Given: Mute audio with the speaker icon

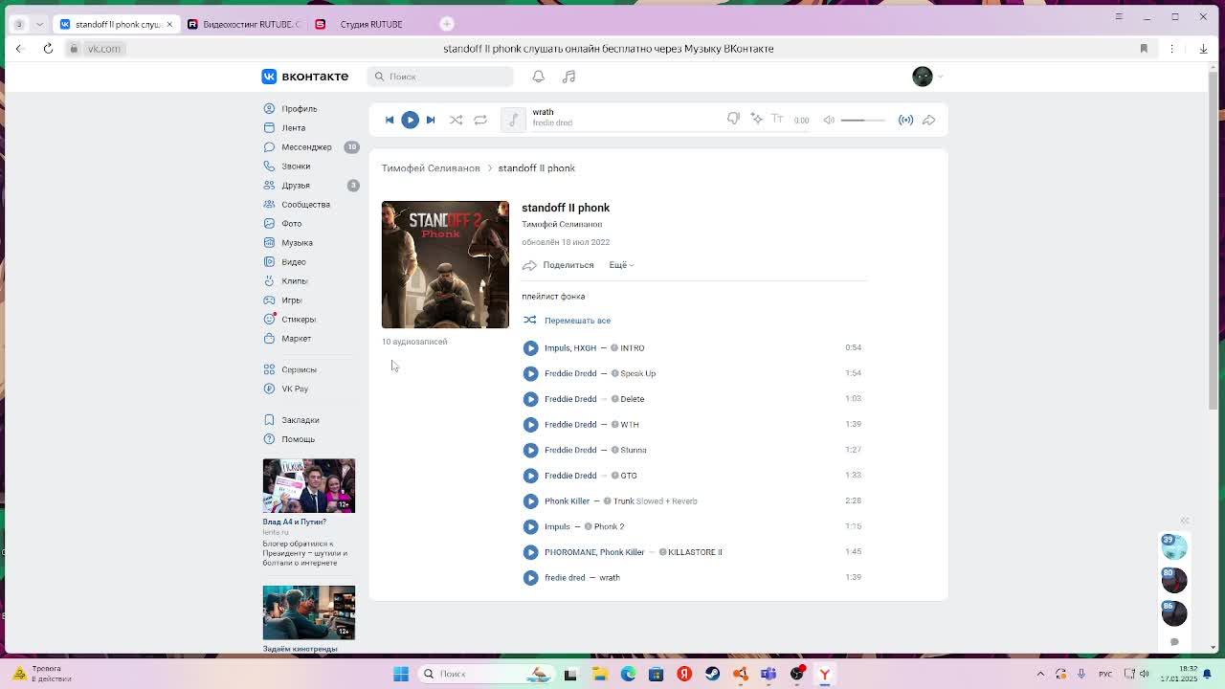Looking at the screenshot, I should [x=829, y=120].
